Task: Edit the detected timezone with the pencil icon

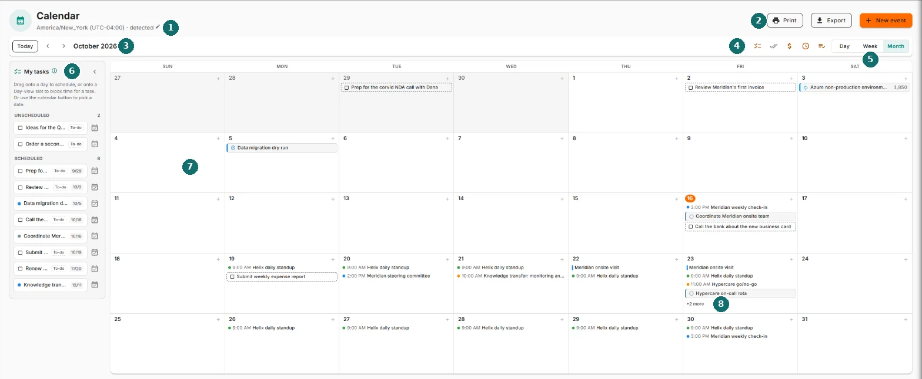Action: point(158,28)
